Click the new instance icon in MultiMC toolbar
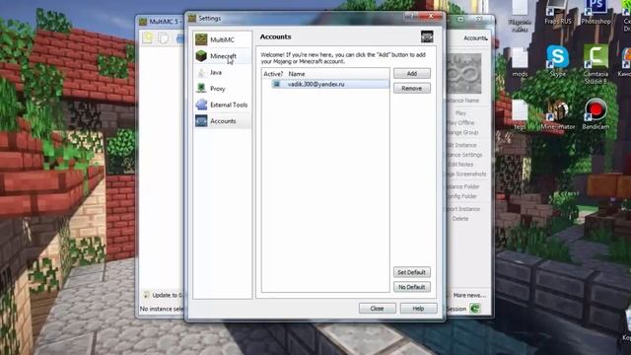Screen dimensions: 631x355 tap(147, 37)
